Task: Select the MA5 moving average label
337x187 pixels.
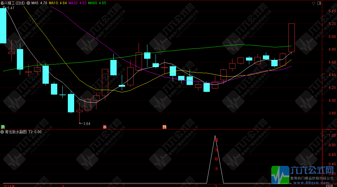Action: (39, 3)
